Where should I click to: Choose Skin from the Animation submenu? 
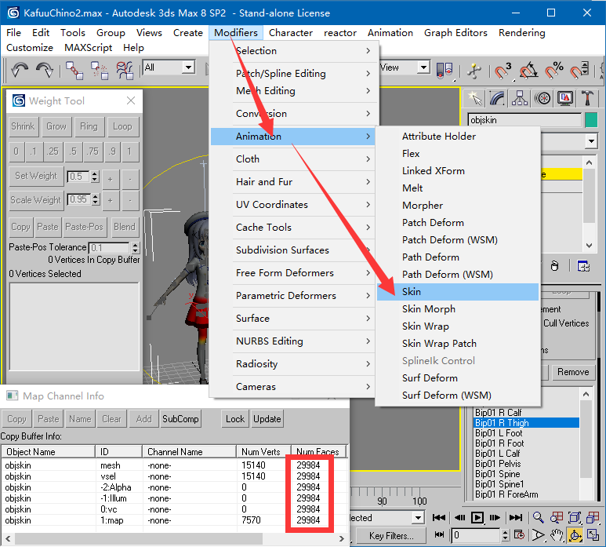pos(458,292)
